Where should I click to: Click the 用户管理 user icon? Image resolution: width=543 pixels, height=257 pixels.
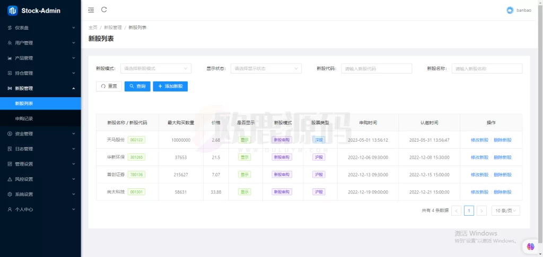tap(10, 43)
